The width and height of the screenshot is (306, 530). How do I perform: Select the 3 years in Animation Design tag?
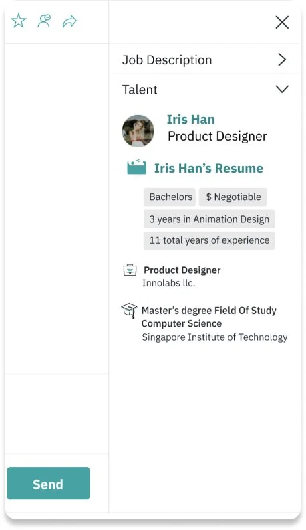209,219
